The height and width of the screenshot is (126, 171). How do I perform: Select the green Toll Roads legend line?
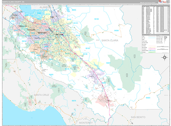click(152, 52)
